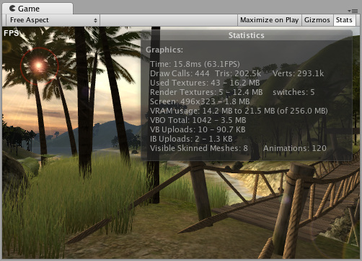This screenshot has height=261, width=362.
Task: Click switches: 5 value
Action: pyautogui.click(x=293, y=92)
